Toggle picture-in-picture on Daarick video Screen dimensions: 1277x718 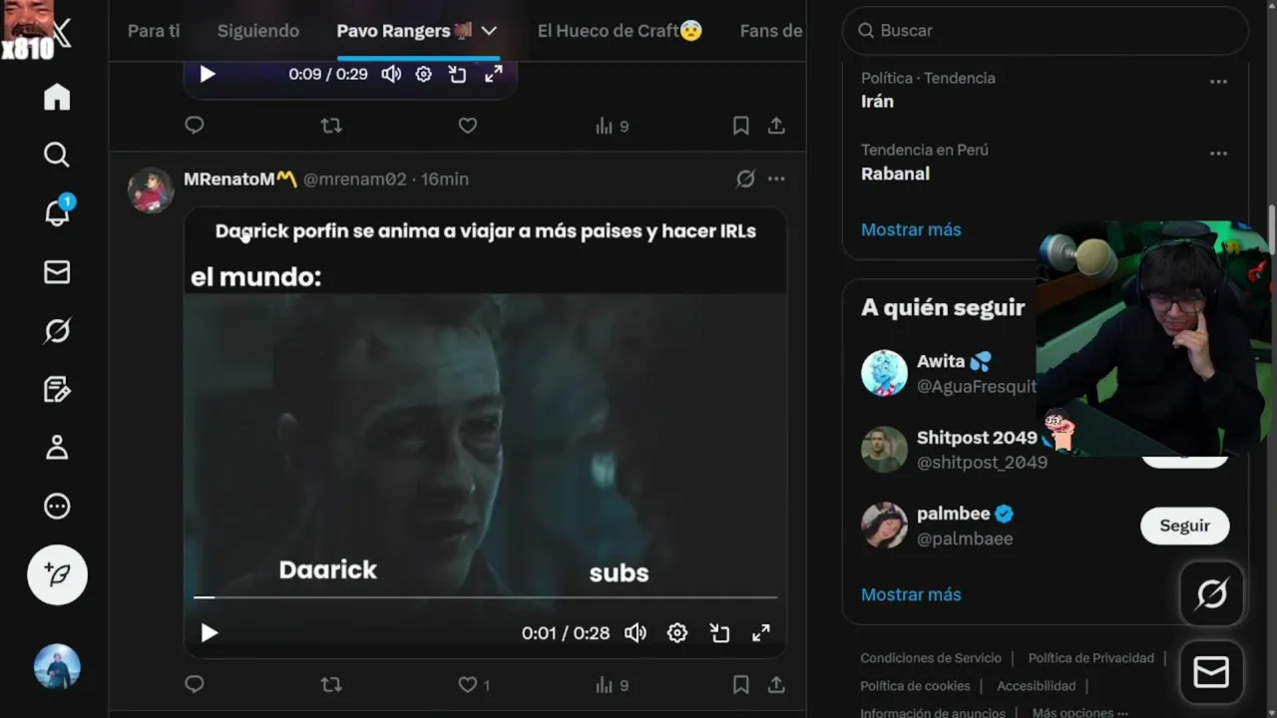point(719,632)
